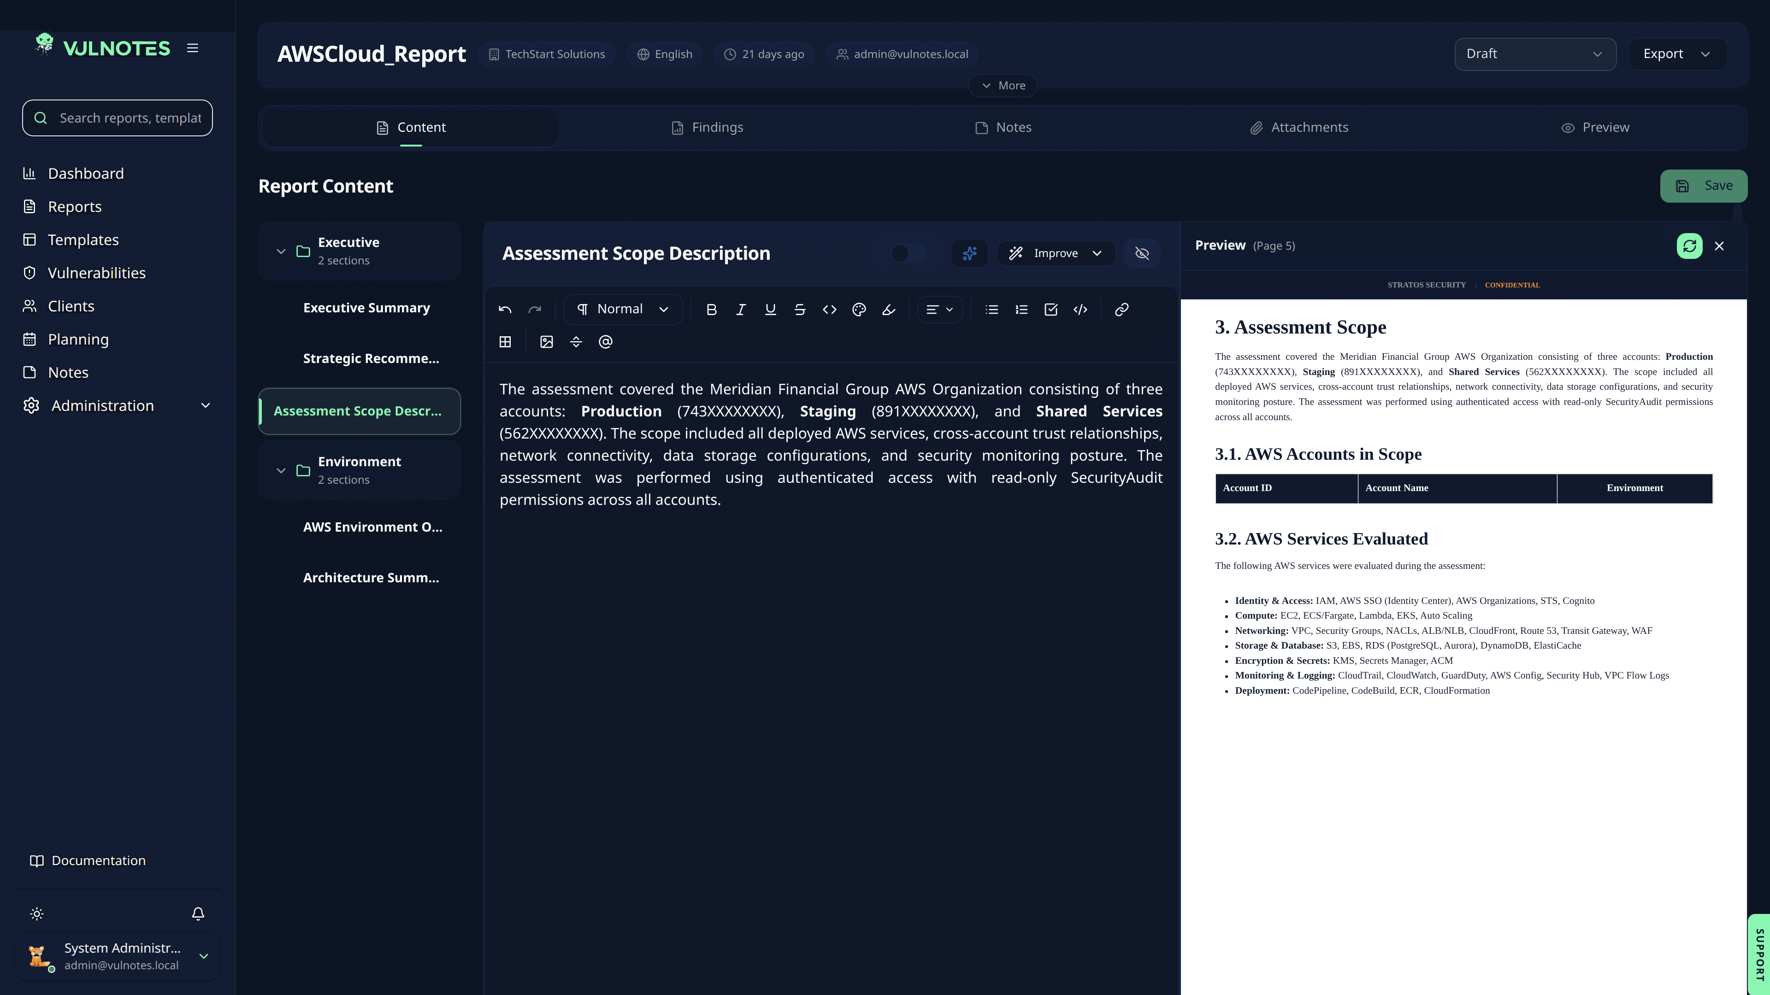This screenshot has width=1770, height=995.
Task: Expand the More header details
Action: [x=1003, y=85]
